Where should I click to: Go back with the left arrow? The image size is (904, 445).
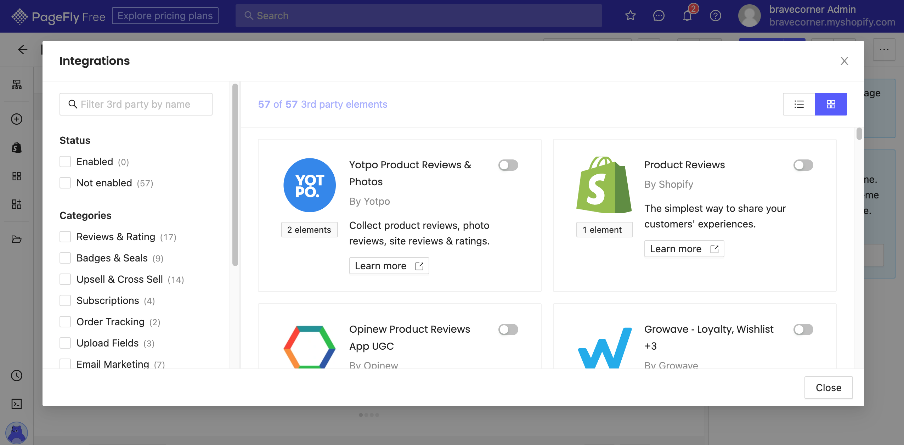pos(23,50)
